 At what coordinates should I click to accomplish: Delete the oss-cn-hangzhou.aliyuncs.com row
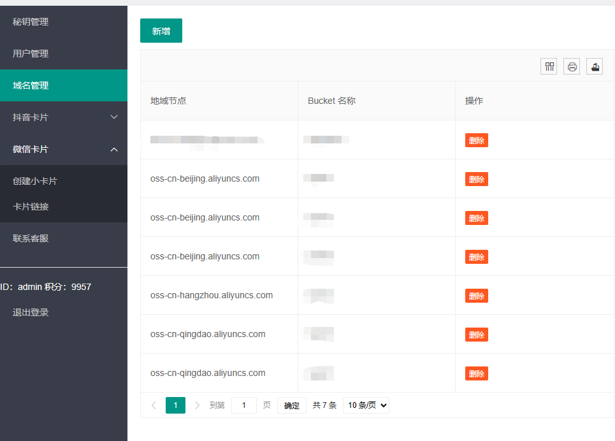tap(476, 296)
